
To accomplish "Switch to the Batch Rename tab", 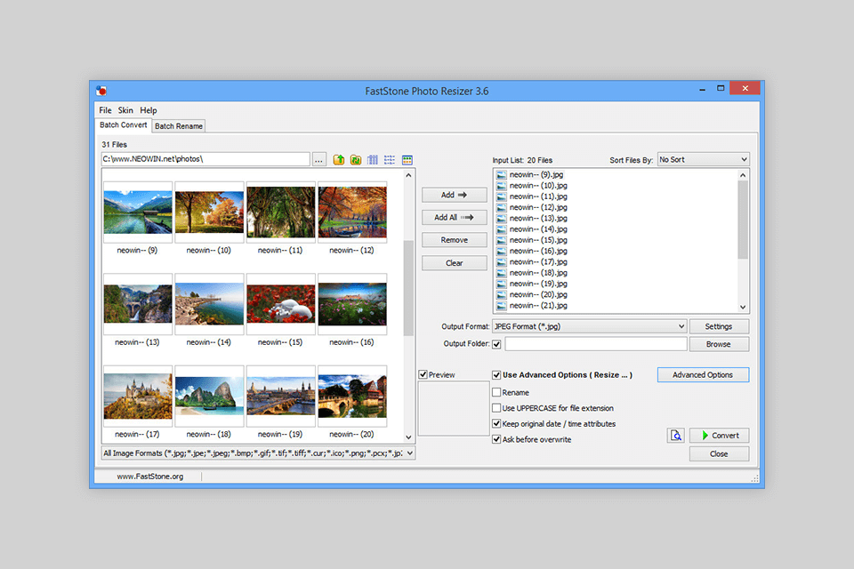I will coord(179,125).
